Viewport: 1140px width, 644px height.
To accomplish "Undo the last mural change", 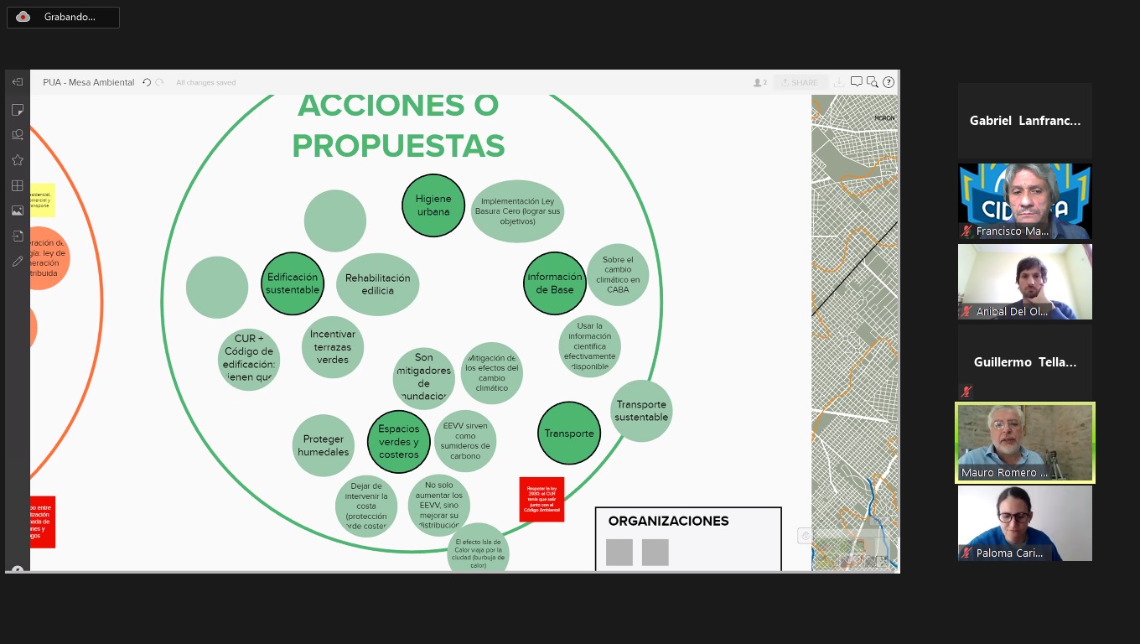I will coord(146,82).
